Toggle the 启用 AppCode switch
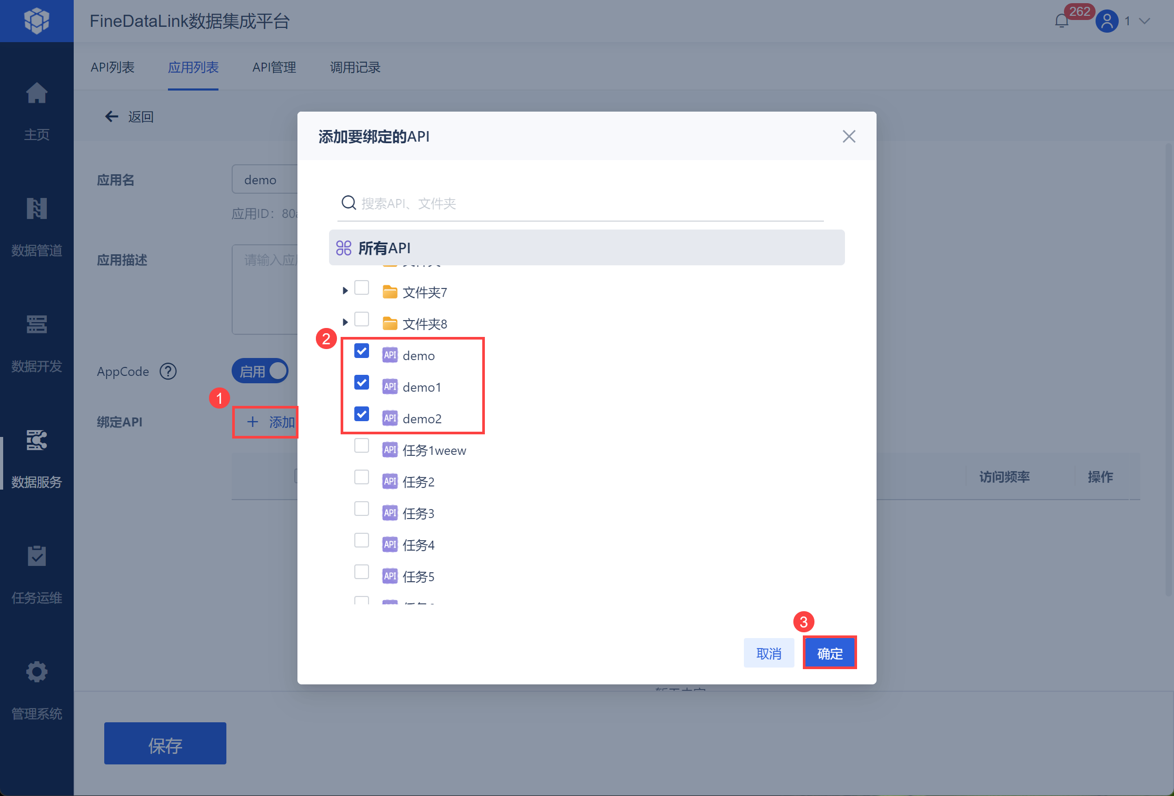Screen dimensions: 1174x796 click(260, 371)
